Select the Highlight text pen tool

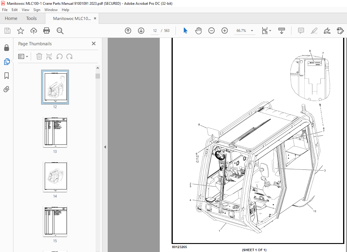click(x=314, y=31)
